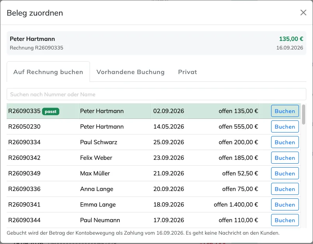Select invoice number R26050230
The image size is (313, 244).
(24, 126)
